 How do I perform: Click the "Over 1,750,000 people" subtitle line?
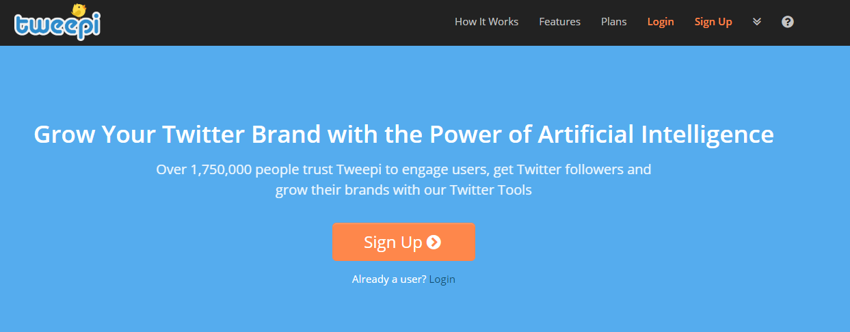coord(403,169)
